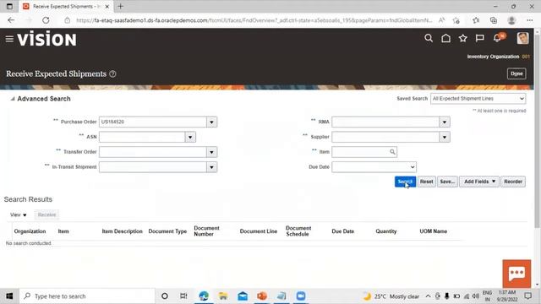Screen dimensions: 541x304
Task: Click the Windows taskbar search box
Action: point(87,296)
